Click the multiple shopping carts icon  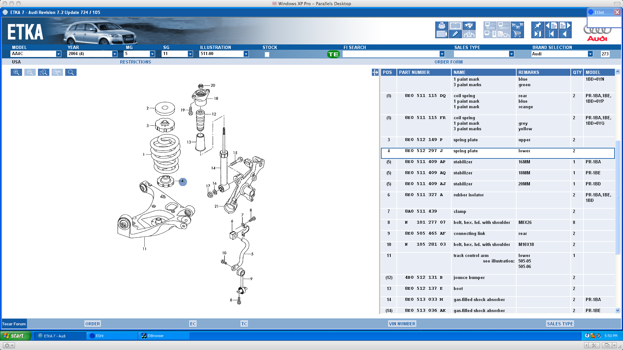coord(517,26)
